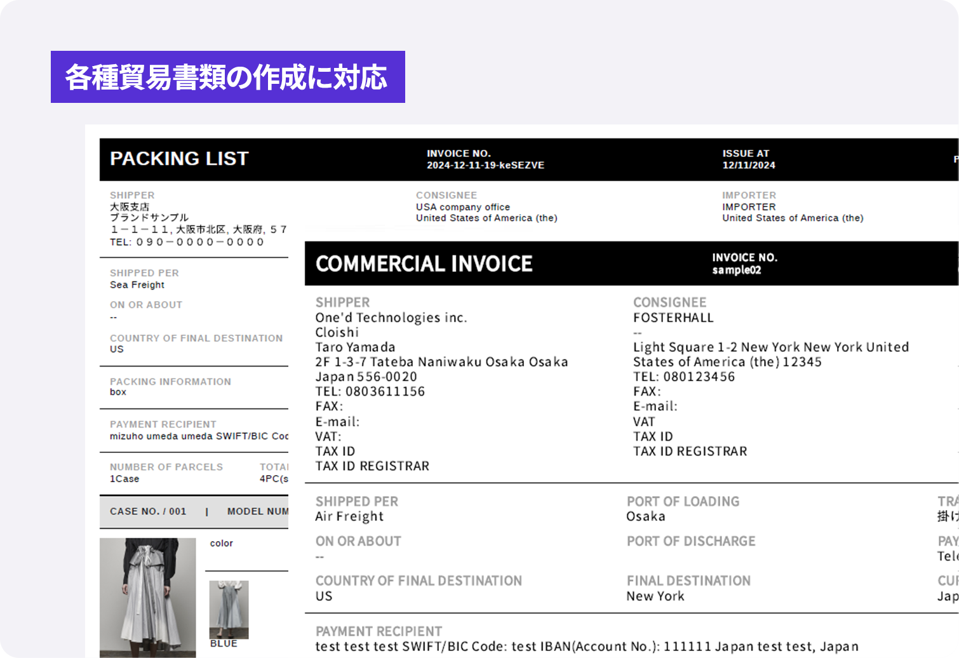Click Air Freight under Shipped Per
The image size is (959, 658).
[349, 516]
